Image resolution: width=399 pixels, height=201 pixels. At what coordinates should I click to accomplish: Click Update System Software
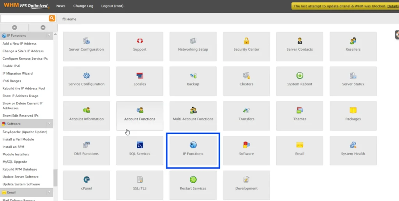point(21,184)
